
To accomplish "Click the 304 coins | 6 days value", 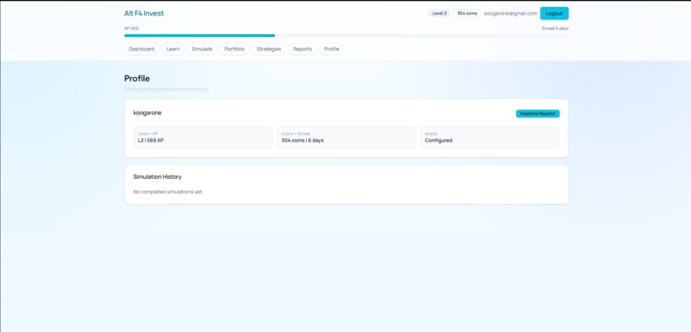I will (303, 140).
